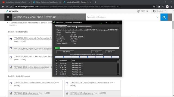Open RVT2021_ENG_FamTemplates_Templates.exe link
Viewport: 174px width, 97px height.
point(34,82)
